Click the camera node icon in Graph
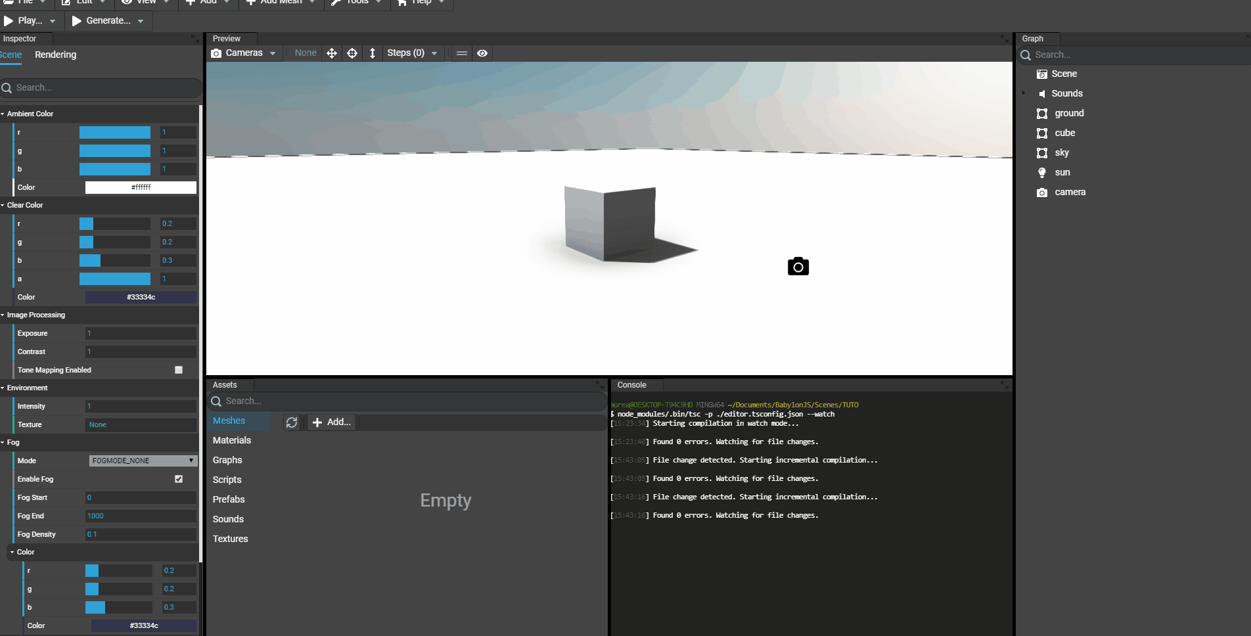The width and height of the screenshot is (1251, 636). [1042, 193]
